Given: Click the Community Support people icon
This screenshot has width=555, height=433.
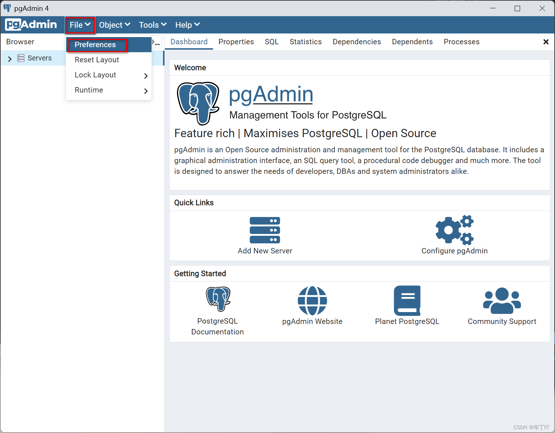Looking at the screenshot, I should point(502,301).
